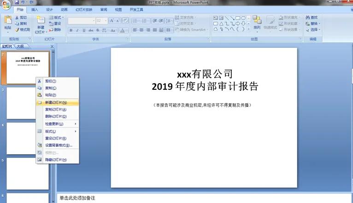Click the grow font size icon
This screenshot has height=203, width=353.
point(112,21)
